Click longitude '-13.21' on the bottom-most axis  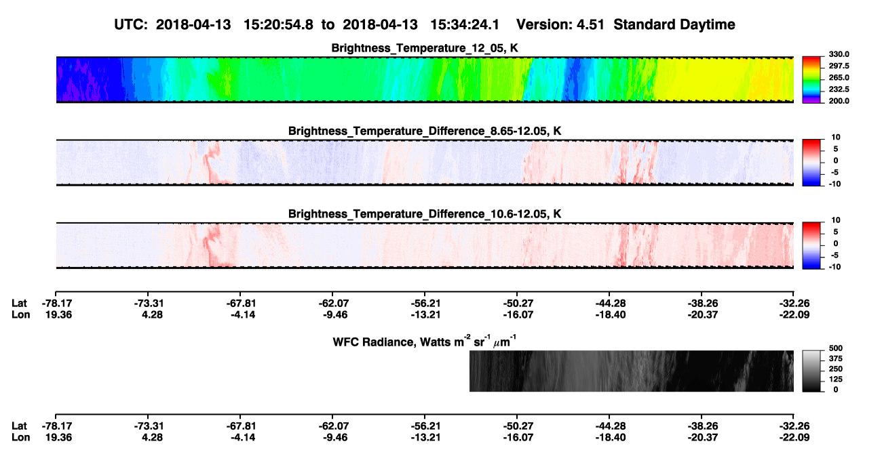coord(425,436)
